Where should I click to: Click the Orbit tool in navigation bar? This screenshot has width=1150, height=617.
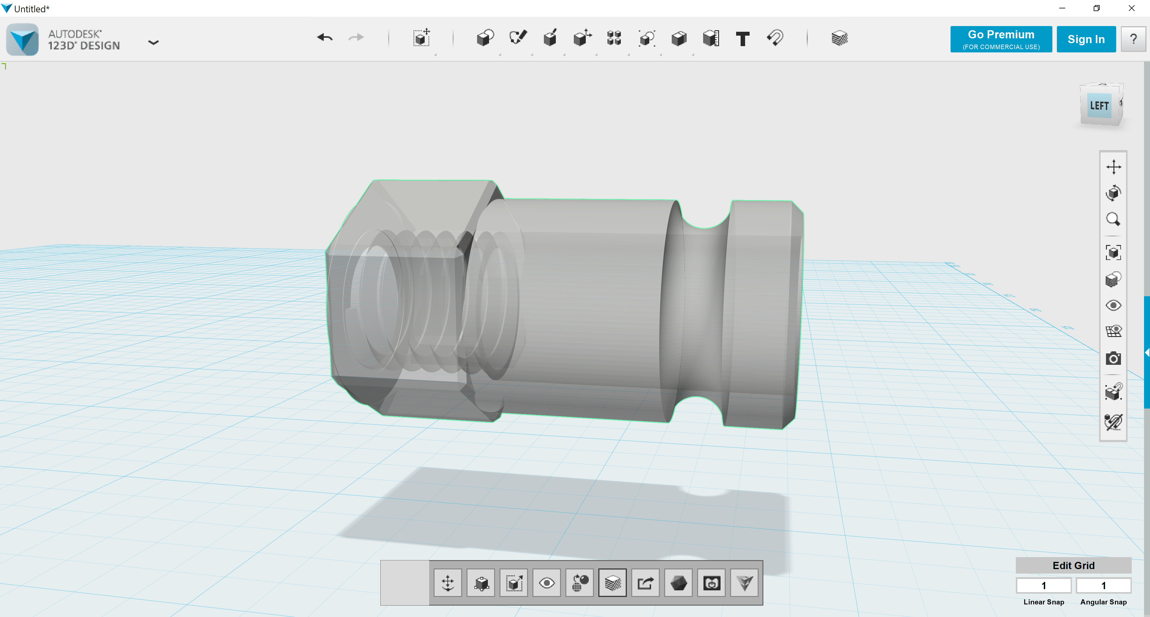tap(1113, 193)
